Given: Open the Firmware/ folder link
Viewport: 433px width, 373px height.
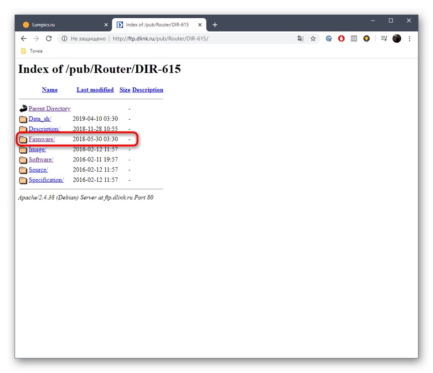Looking at the screenshot, I should 41,139.
